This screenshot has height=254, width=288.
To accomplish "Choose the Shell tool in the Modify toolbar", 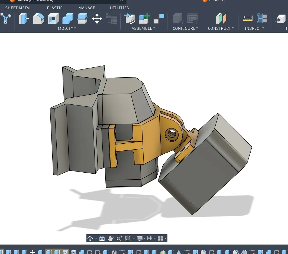I will [53, 19].
